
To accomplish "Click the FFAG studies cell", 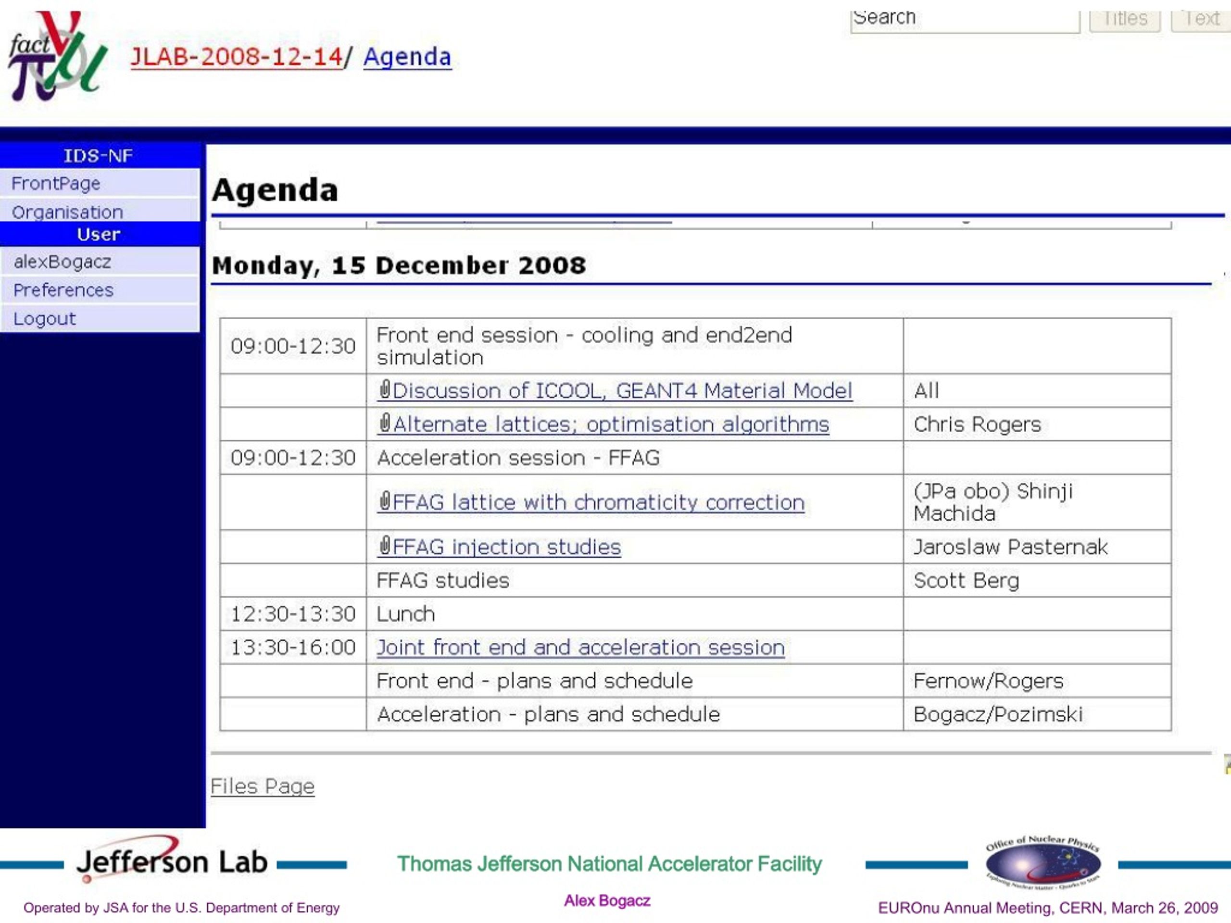I will tap(634, 580).
